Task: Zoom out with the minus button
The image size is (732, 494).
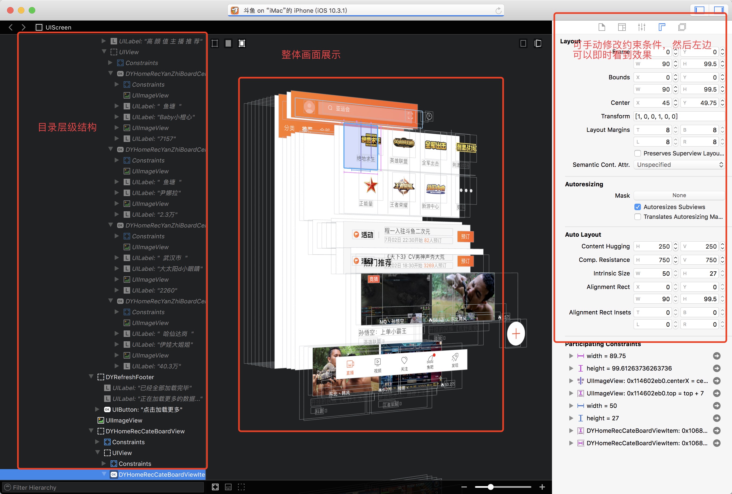Action: pyautogui.click(x=464, y=487)
